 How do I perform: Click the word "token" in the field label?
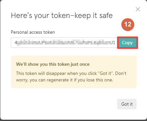49,32
